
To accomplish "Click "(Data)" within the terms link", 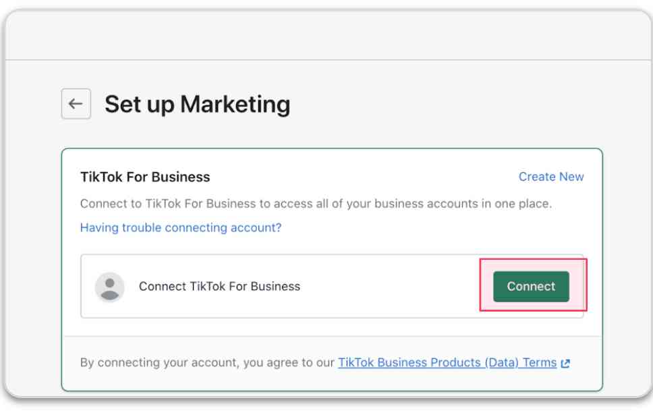I will pos(502,362).
